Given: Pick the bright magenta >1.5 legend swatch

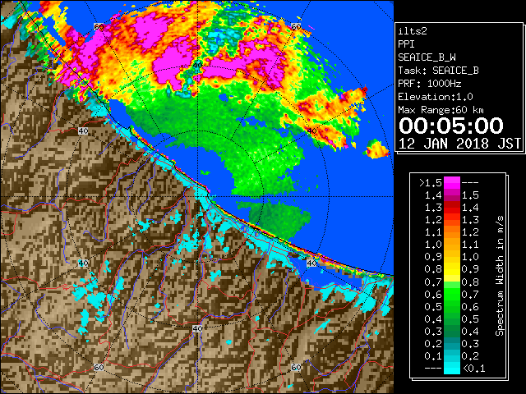Looking at the screenshot, I should click(x=452, y=183).
